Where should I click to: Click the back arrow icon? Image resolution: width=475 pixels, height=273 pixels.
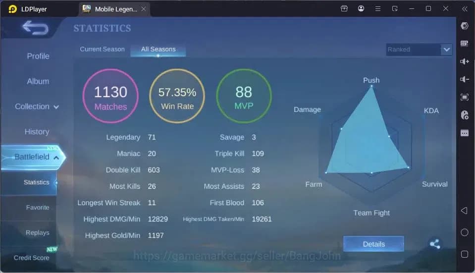(x=36, y=28)
